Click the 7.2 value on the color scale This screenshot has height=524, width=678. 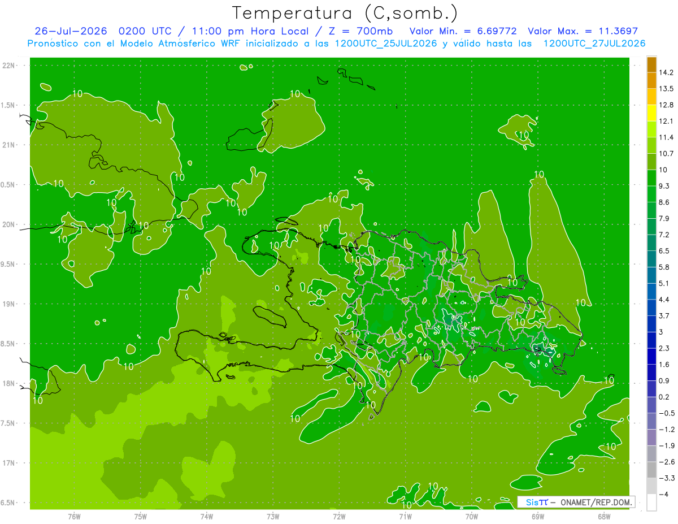pyautogui.click(x=664, y=235)
